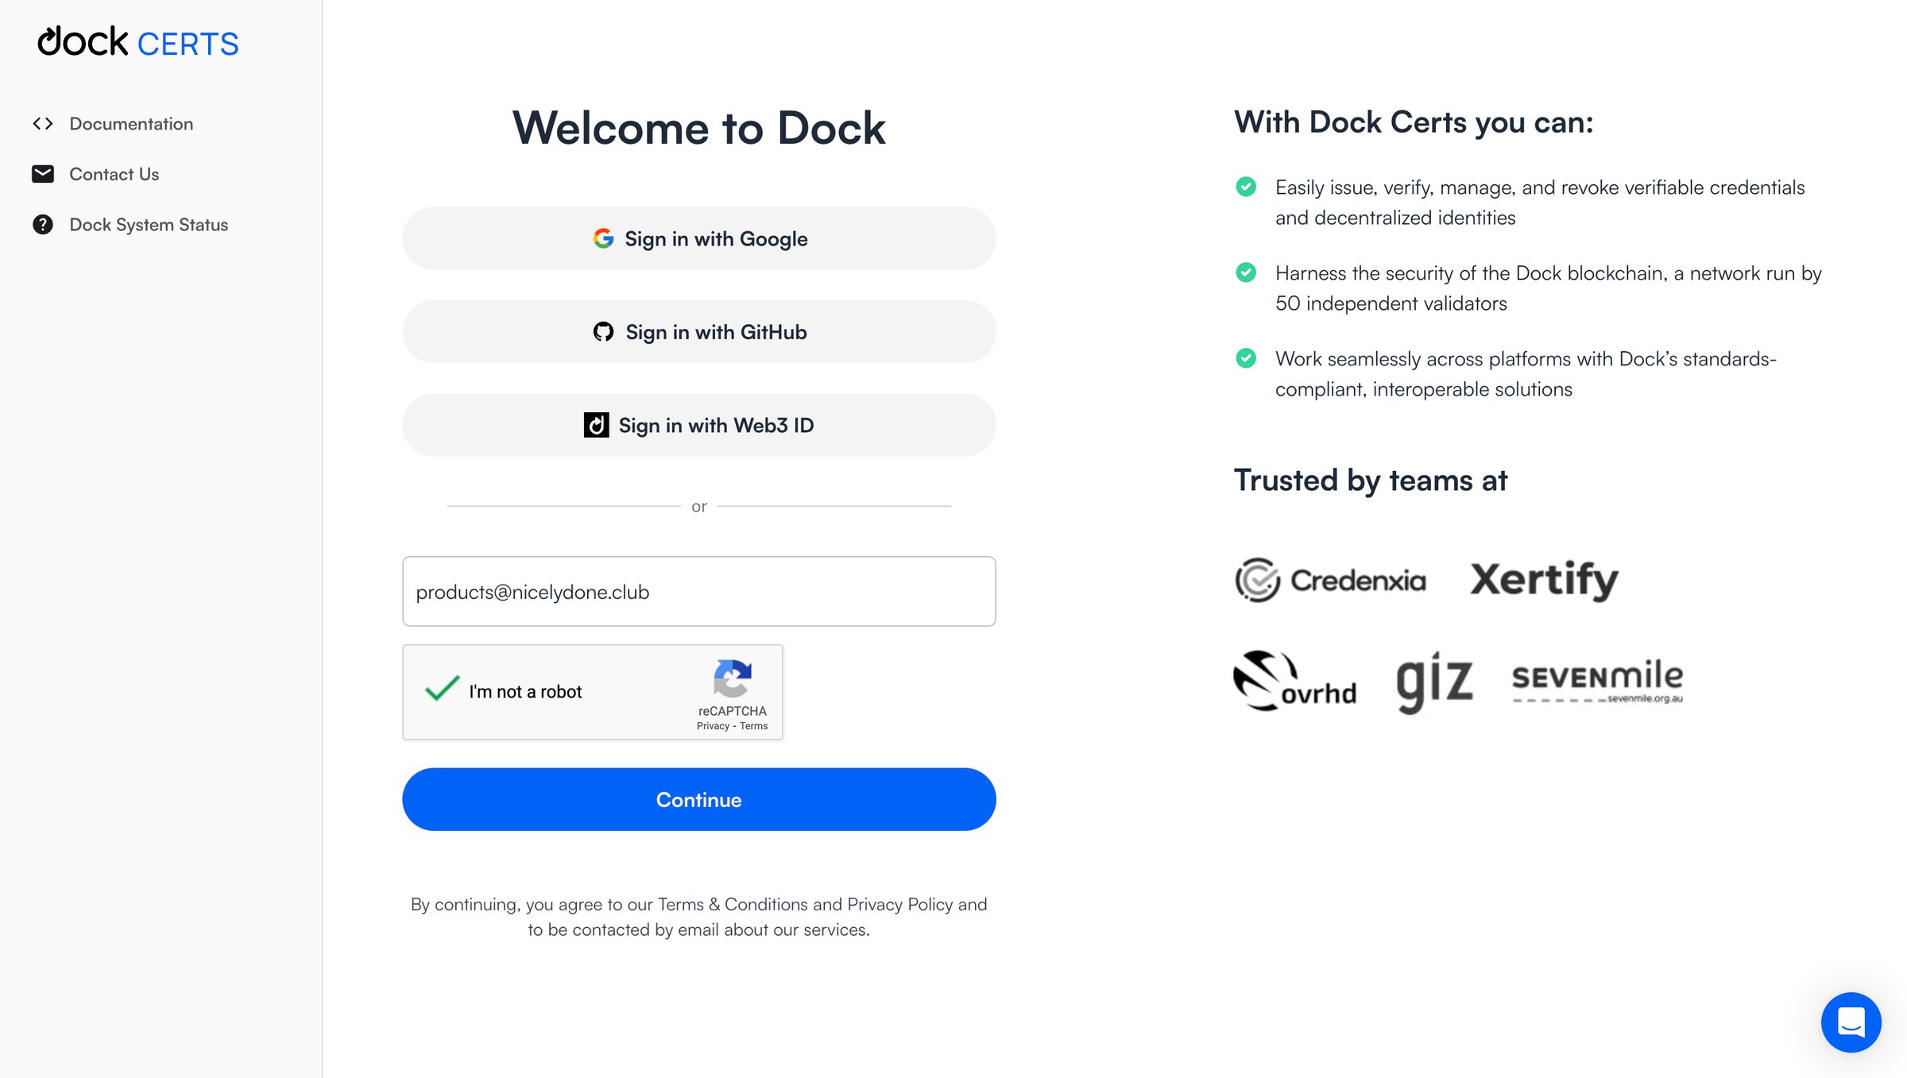Click the Web3 ID Dock icon

pyautogui.click(x=597, y=425)
